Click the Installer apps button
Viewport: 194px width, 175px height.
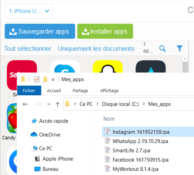click(x=105, y=31)
